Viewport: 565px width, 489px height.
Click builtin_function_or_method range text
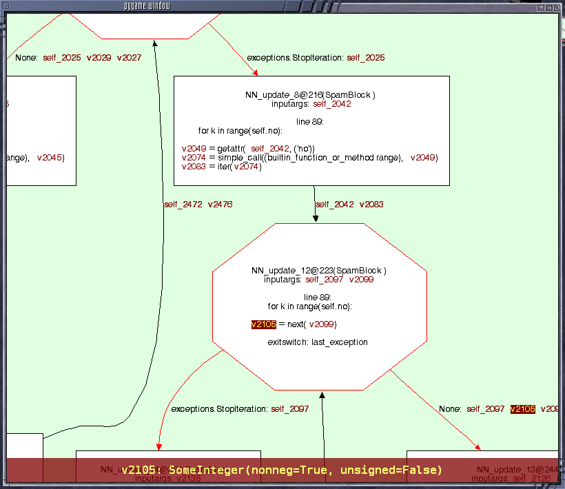333,158
